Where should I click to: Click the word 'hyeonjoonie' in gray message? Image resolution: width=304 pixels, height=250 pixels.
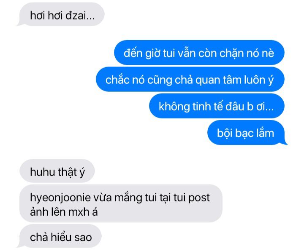point(60,198)
